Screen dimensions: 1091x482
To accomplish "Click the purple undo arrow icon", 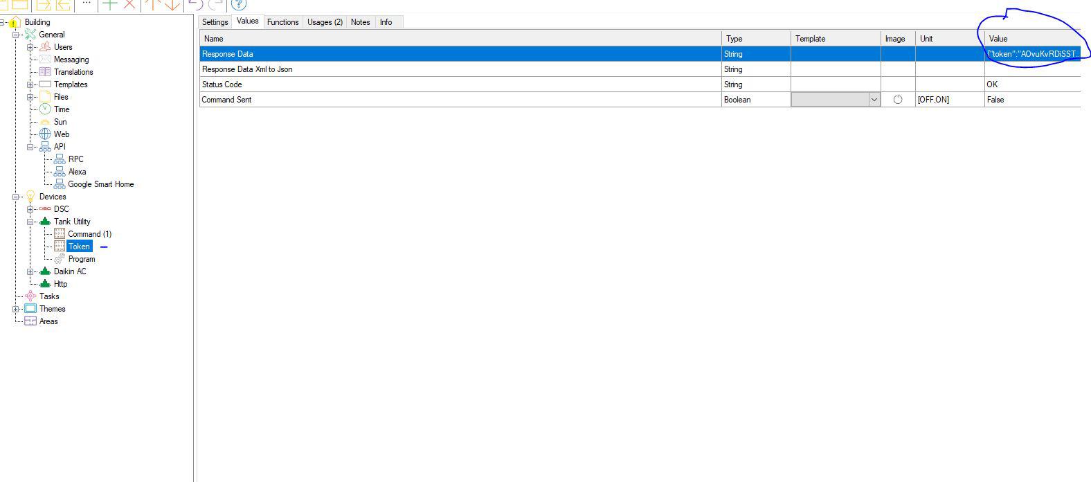I will coord(196,3).
